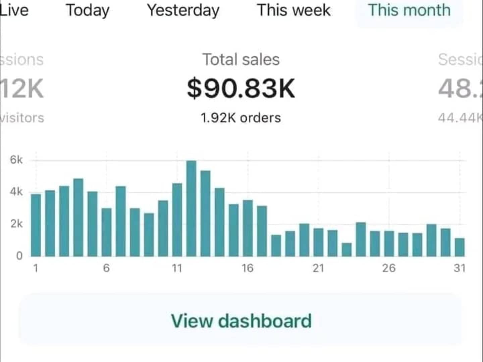483x362 pixels.
Task: Tap the partially visible visitors card on left
Action: tap(22, 88)
